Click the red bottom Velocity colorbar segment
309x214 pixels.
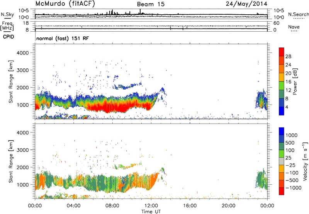(282, 191)
